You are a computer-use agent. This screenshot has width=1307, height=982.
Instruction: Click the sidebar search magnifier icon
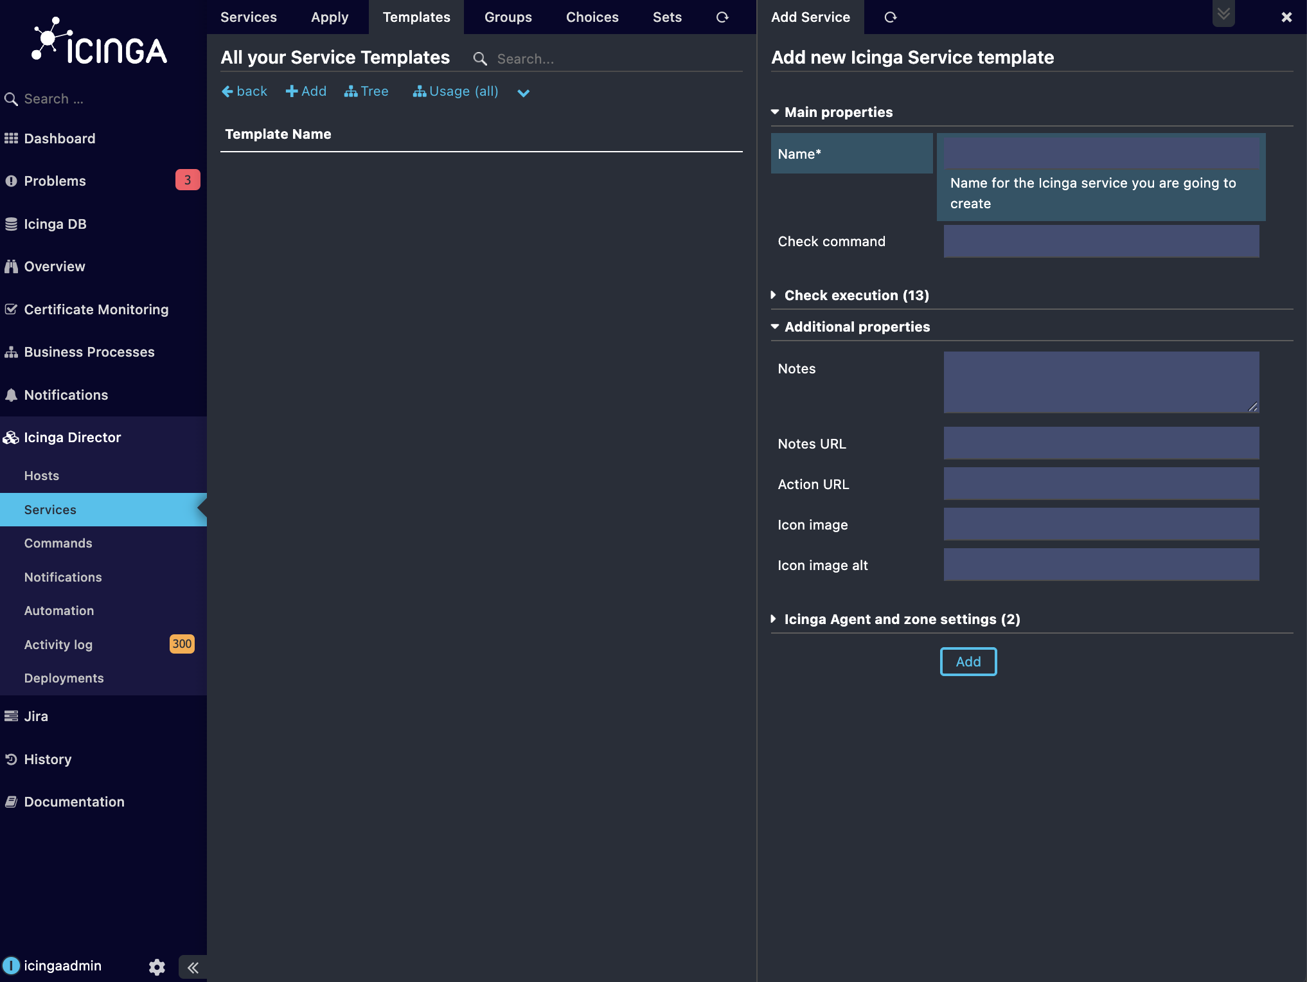coord(11,99)
